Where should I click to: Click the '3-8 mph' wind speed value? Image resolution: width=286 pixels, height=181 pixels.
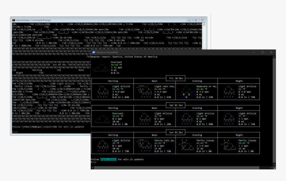(246, 92)
